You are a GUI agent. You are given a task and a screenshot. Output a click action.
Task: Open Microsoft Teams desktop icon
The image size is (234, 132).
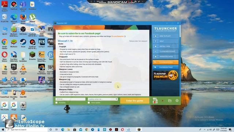coord(23,5)
